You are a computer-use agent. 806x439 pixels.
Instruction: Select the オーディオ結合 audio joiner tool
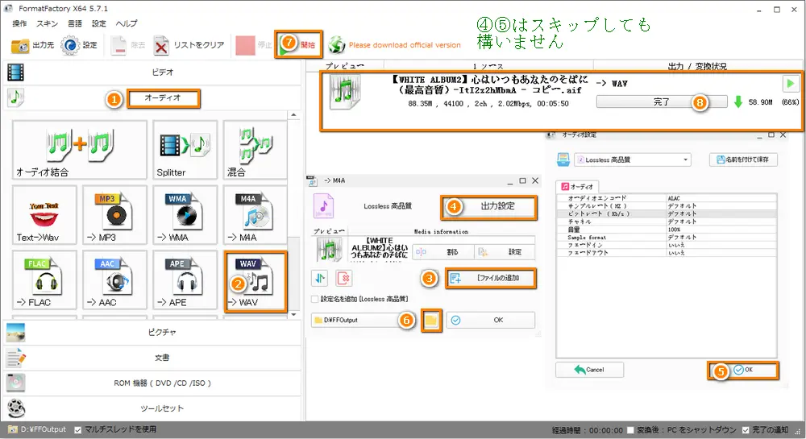point(80,150)
